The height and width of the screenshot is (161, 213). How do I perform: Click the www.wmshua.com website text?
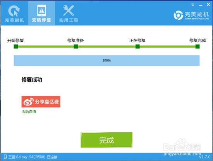pos(197,19)
